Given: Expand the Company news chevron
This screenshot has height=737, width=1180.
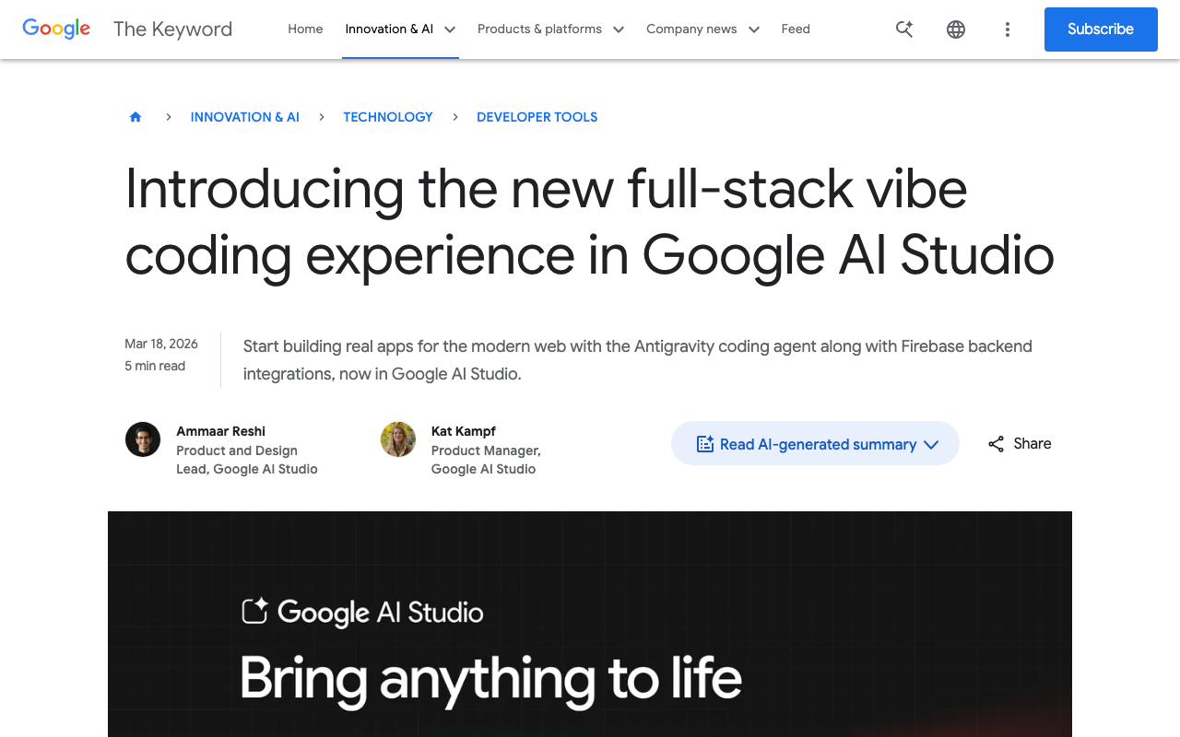Looking at the screenshot, I should (754, 29).
